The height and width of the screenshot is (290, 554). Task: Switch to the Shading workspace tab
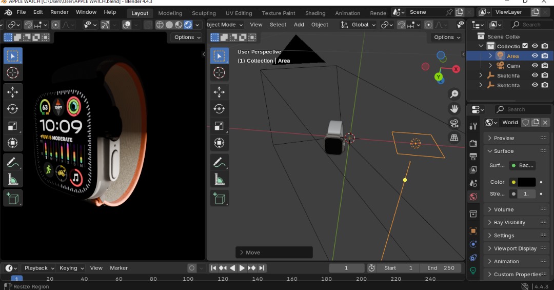pyautogui.click(x=315, y=13)
